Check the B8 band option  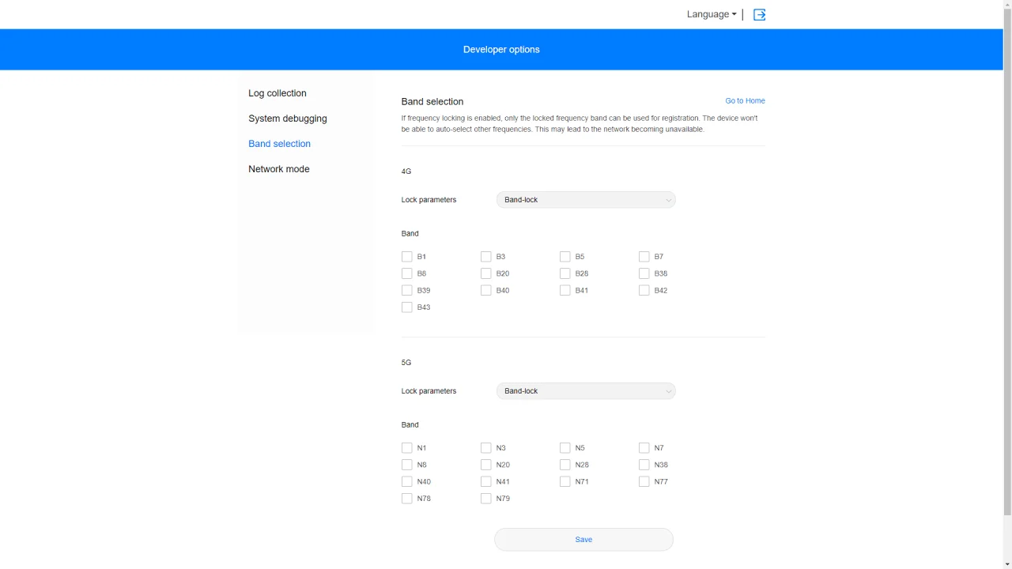point(406,273)
